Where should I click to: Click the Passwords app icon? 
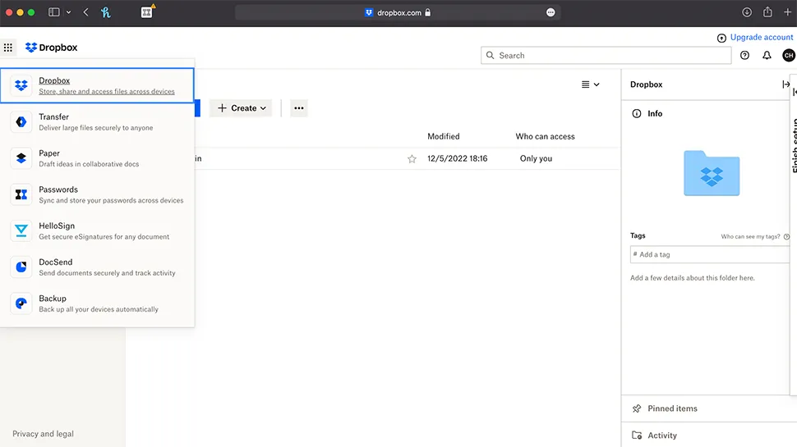21,194
